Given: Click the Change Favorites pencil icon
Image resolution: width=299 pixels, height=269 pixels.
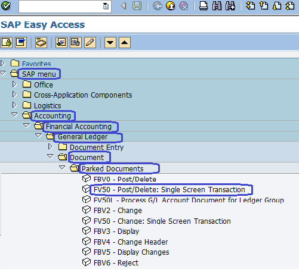Looking at the screenshot, I should tap(90, 42).
